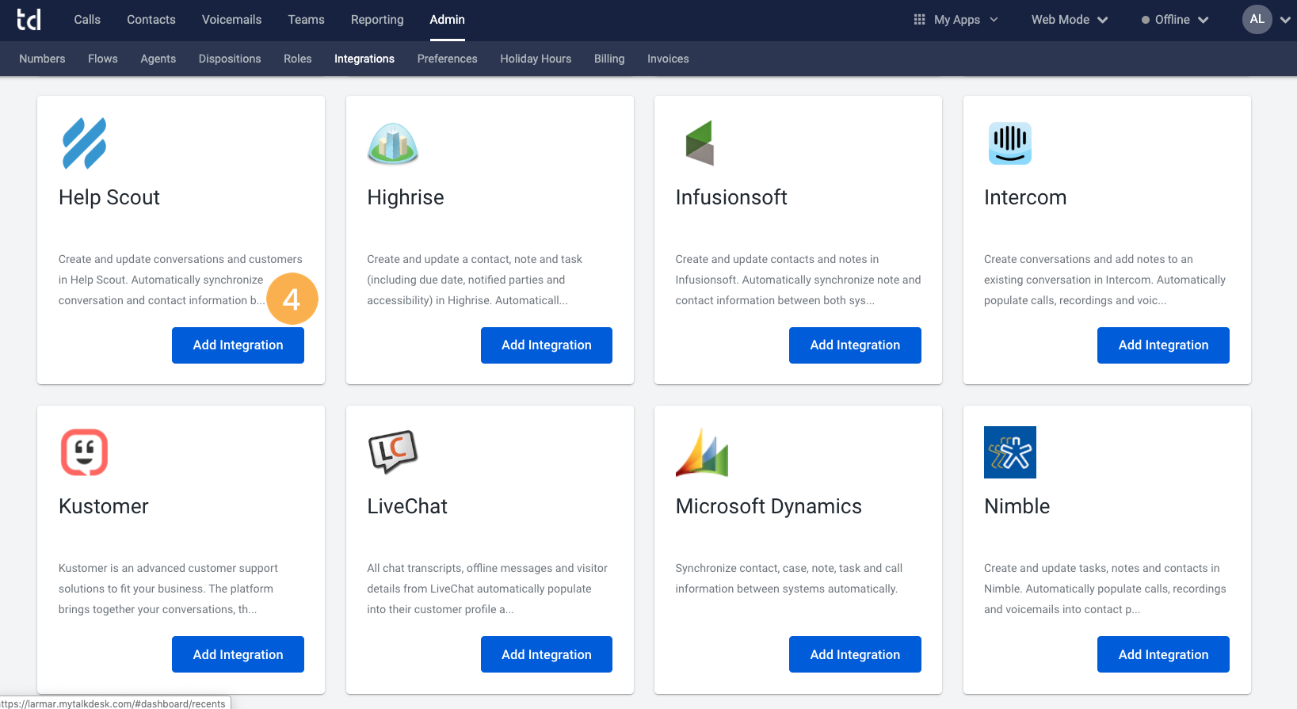
Task: Switch to the Agents tab
Action: pos(158,59)
